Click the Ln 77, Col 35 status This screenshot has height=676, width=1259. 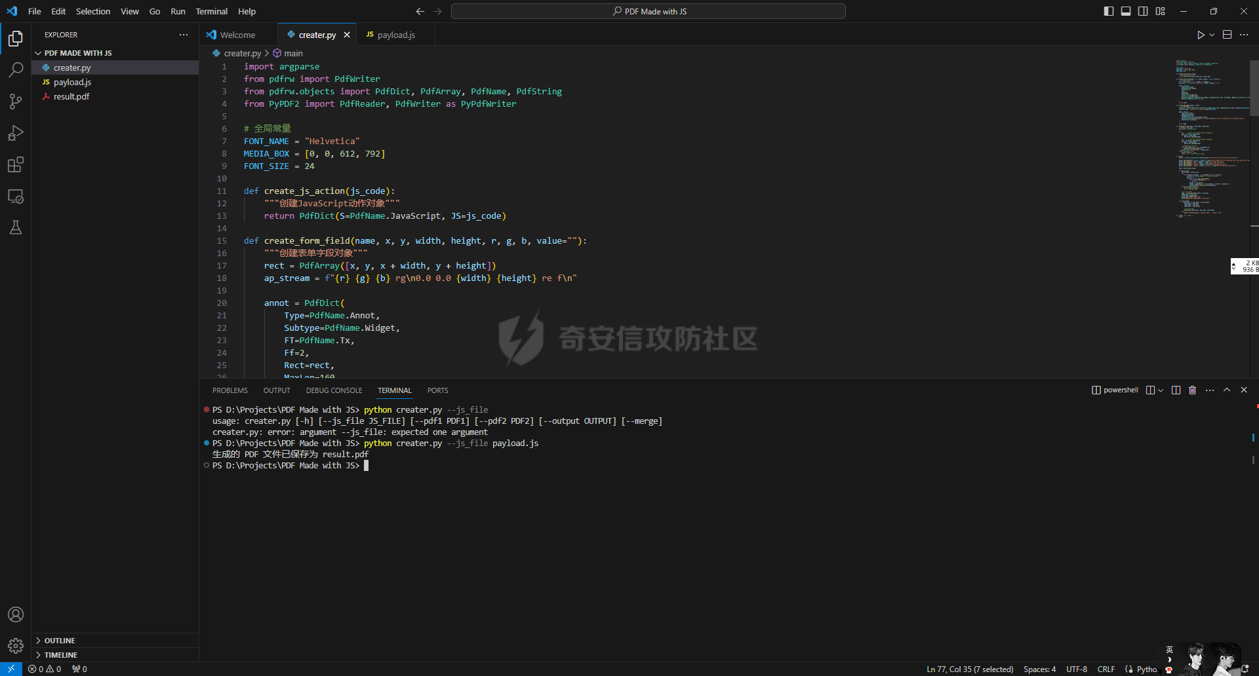click(x=970, y=669)
